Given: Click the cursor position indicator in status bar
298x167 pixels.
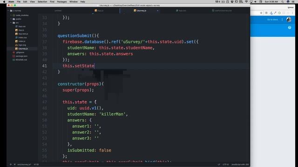Looking at the screenshot, I should [x=36, y=165].
